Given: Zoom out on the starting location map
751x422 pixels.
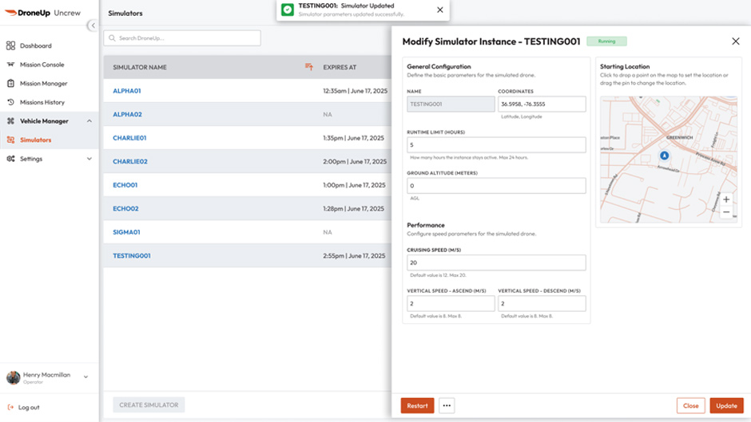Looking at the screenshot, I should (x=726, y=212).
